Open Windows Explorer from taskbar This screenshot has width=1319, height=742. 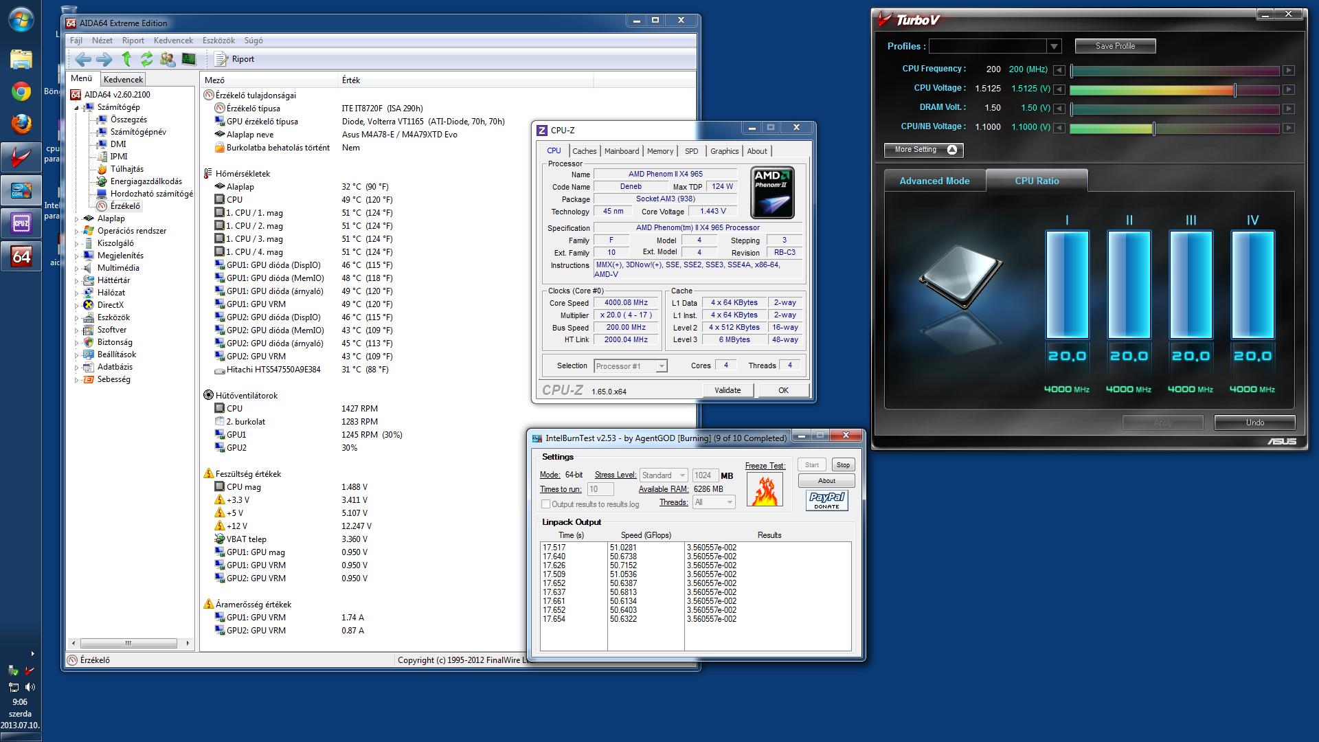21,59
